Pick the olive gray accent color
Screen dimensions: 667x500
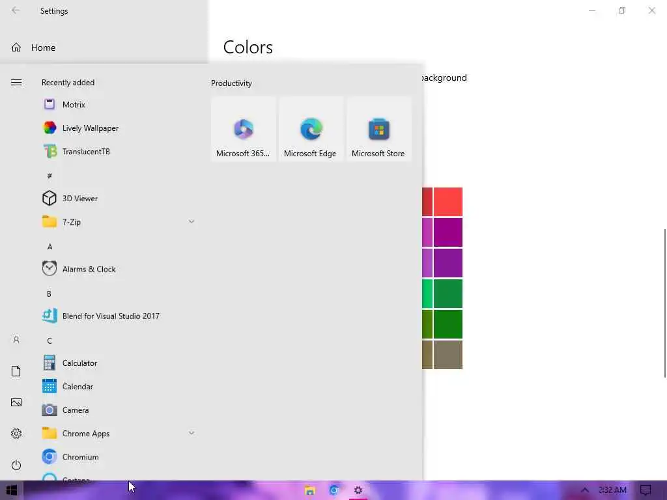pos(448,355)
